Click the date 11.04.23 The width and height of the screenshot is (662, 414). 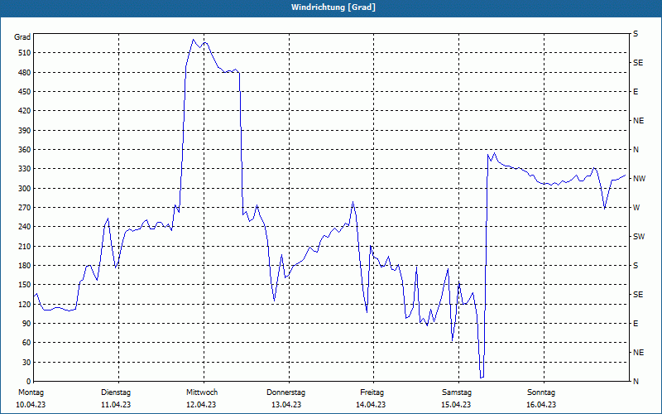[x=116, y=405]
